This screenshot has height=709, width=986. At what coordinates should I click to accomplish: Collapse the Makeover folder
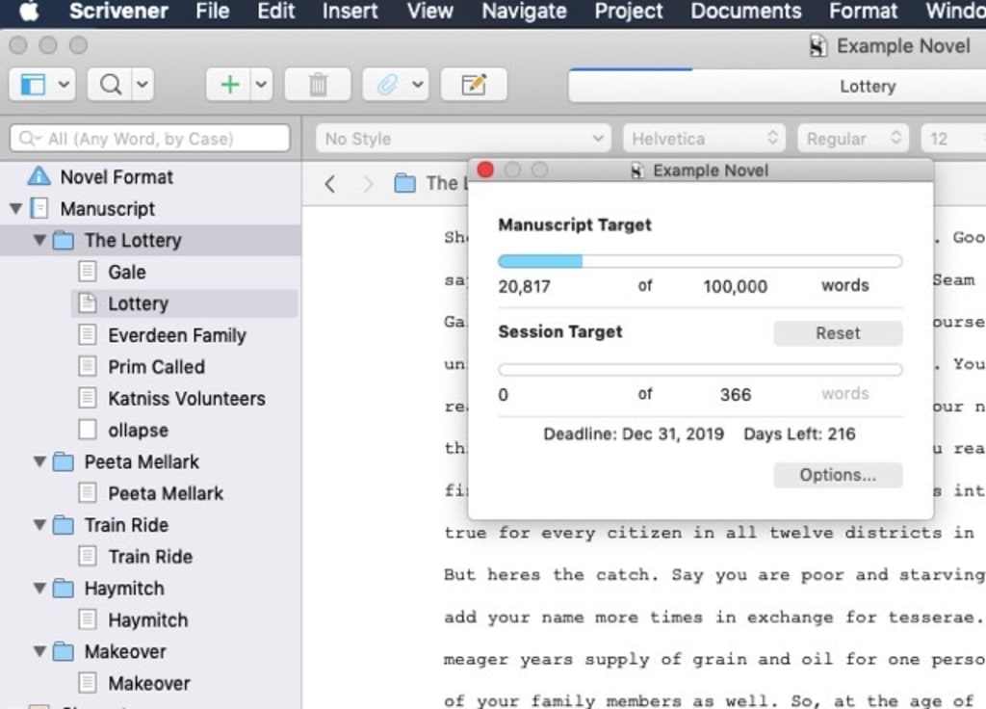[x=39, y=650]
